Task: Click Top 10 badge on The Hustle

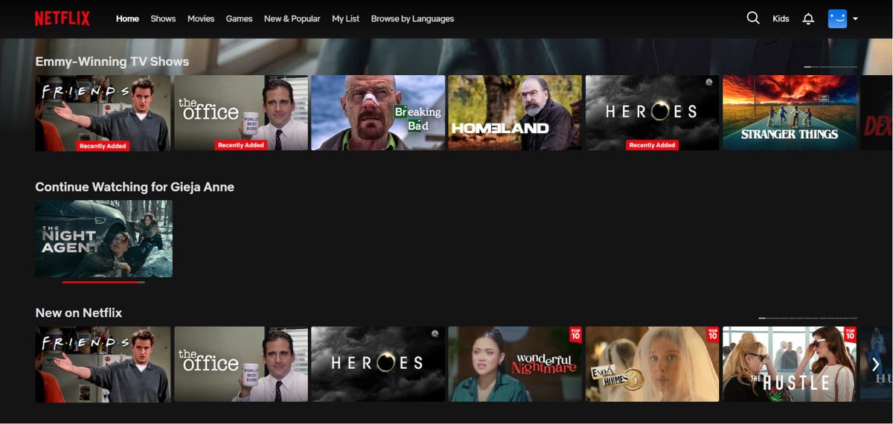Action: pos(850,335)
